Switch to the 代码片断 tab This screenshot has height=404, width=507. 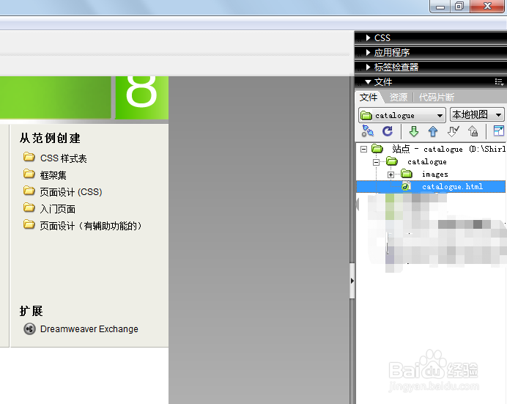pos(437,97)
